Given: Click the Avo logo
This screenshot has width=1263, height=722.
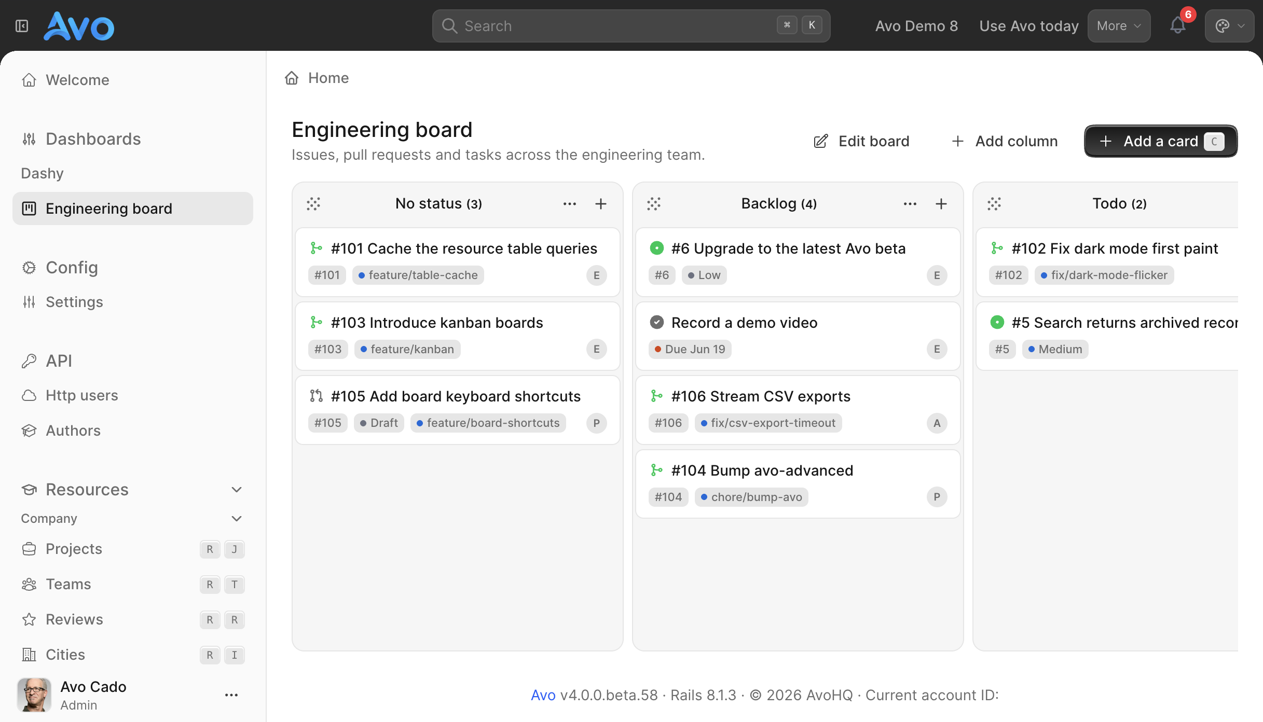Looking at the screenshot, I should point(79,26).
